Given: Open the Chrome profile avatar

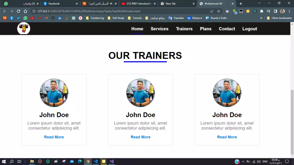Looking at the screenshot, I should pos(282,11).
